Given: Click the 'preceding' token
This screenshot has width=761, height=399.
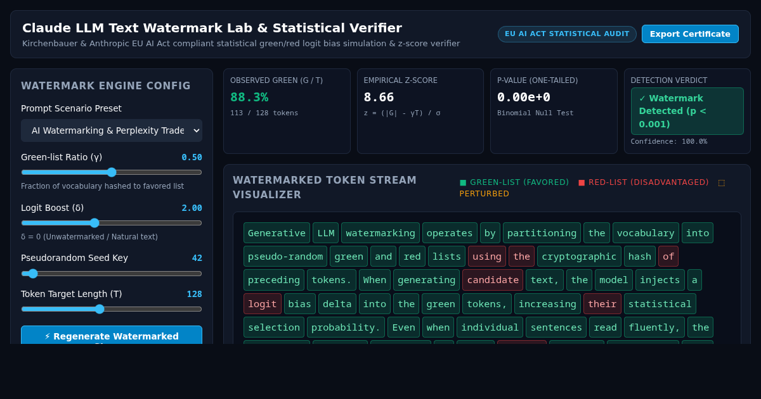Looking at the screenshot, I should [274, 280].
